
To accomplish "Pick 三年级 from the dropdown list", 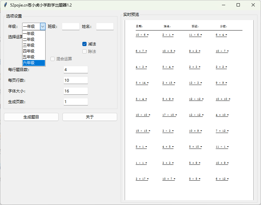I will click(x=34, y=45).
